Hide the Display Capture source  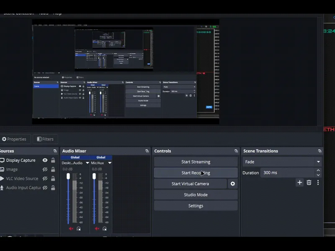coord(45,160)
